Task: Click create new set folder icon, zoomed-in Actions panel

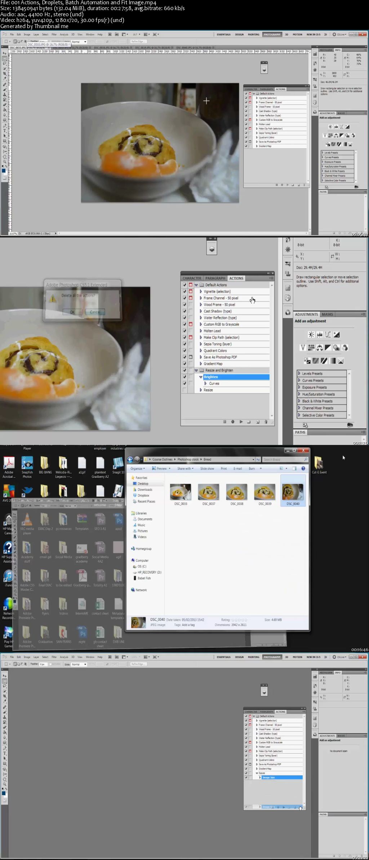Action: click(249, 422)
